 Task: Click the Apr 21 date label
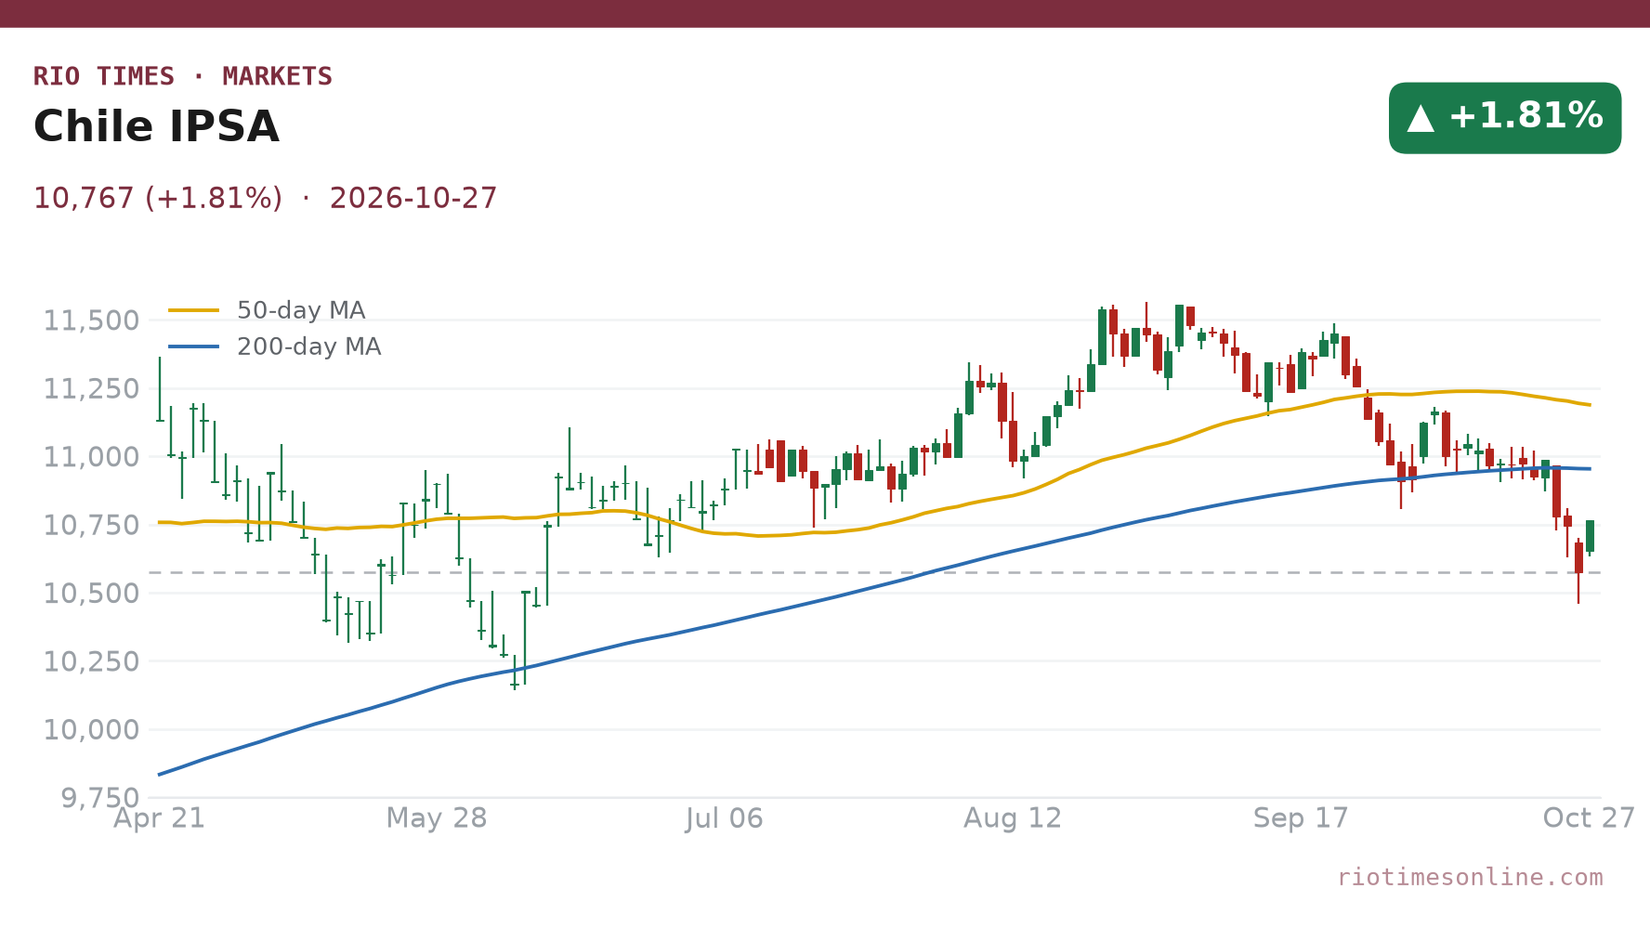click(x=159, y=818)
